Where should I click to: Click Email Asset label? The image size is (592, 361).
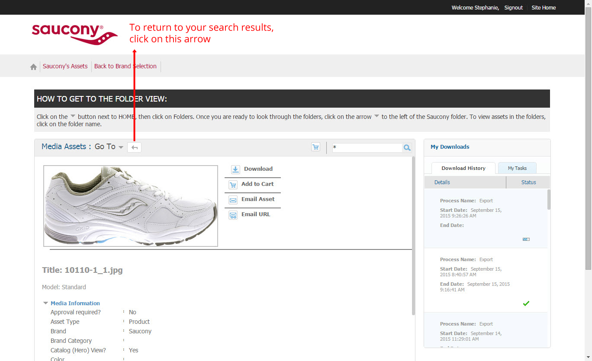point(258,199)
